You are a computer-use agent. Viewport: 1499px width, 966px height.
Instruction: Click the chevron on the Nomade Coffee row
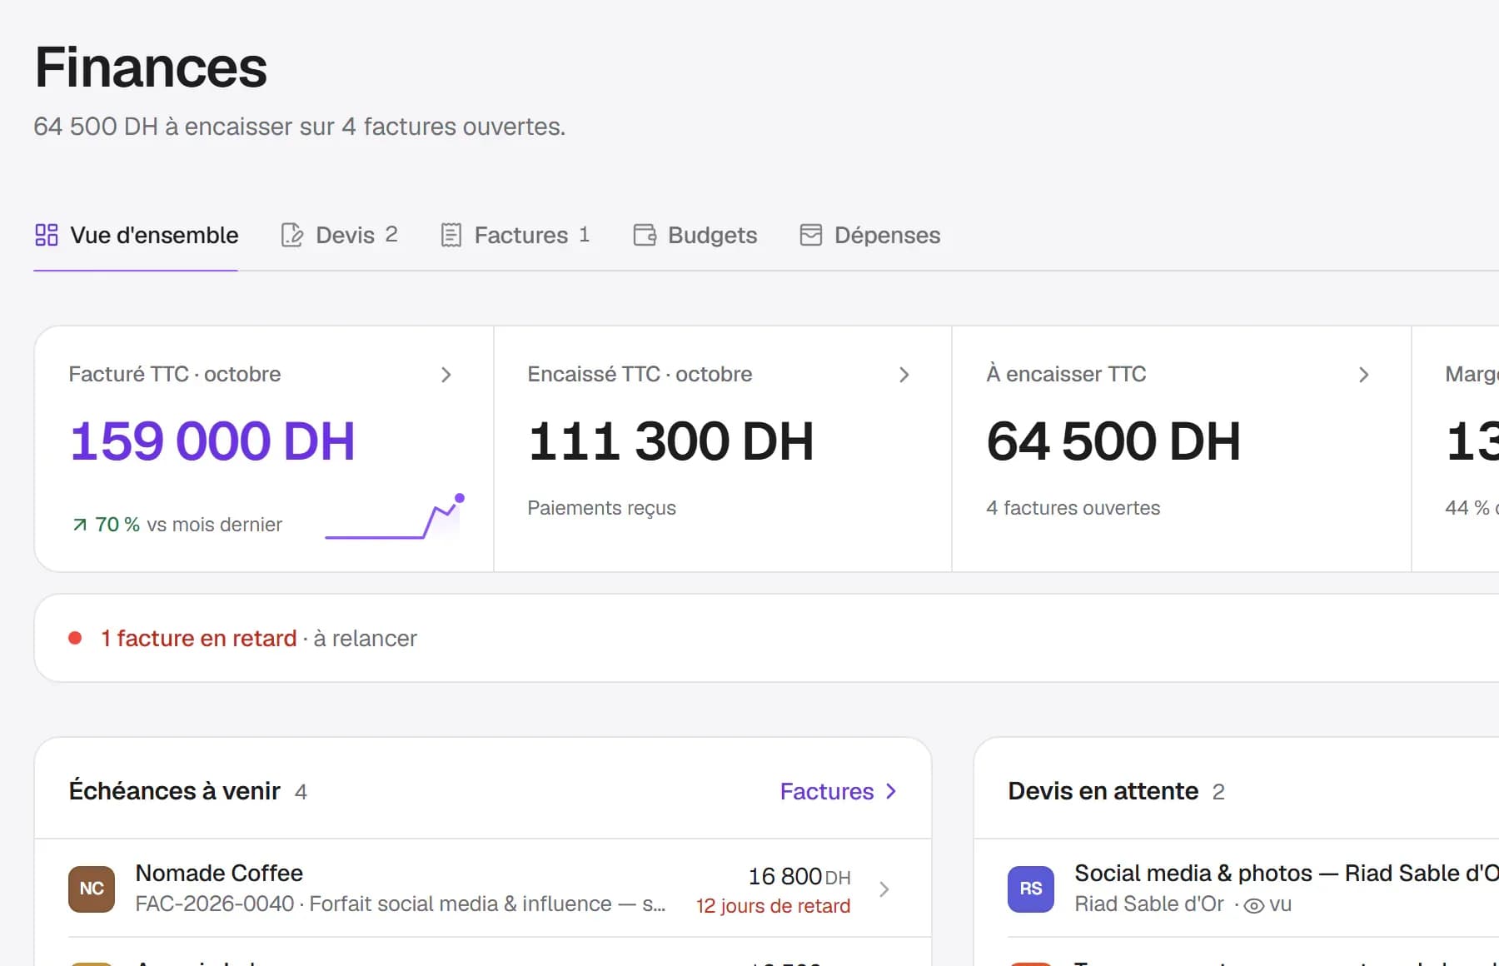[x=884, y=889]
